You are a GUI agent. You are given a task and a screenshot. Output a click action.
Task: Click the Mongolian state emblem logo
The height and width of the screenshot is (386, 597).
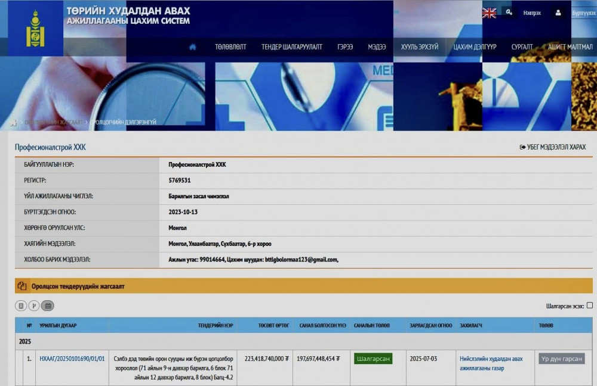[35, 29]
